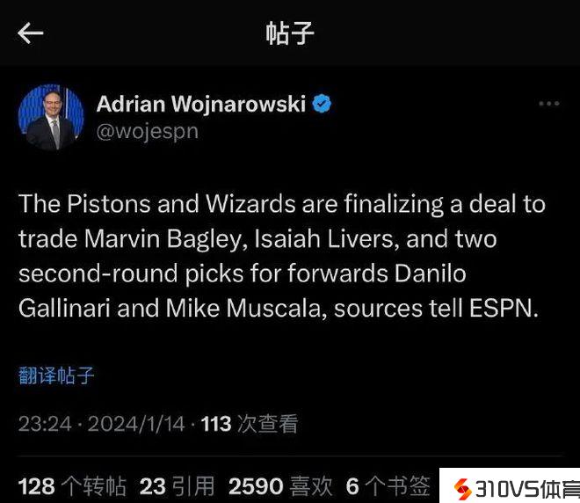Click the Adrian Wojnarowski display name

tap(201, 104)
